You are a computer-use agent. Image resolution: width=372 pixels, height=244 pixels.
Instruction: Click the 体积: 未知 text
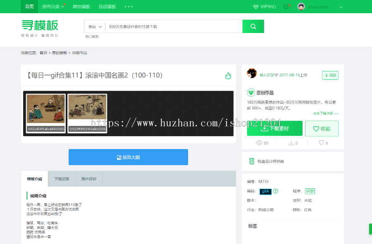[302, 200]
